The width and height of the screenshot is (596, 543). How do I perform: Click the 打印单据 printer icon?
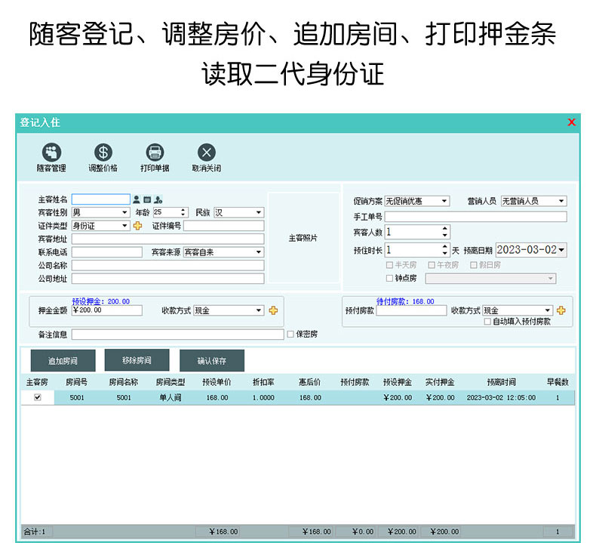155,153
